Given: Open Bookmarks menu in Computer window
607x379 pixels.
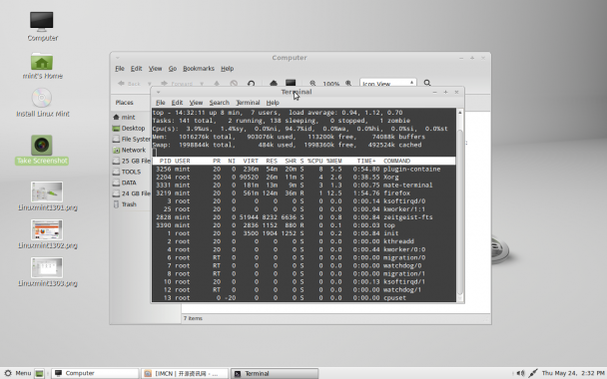Looking at the screenshot, I should pyautogui.click(x=199, y=69).
